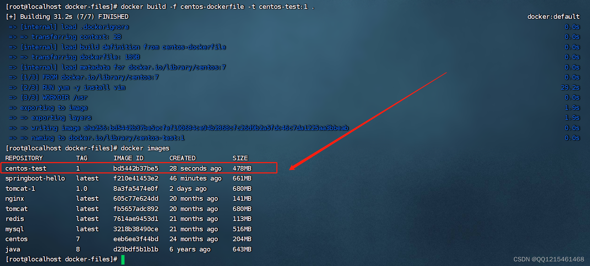Click image ID 7614ae9453d1

pos(136,219)
